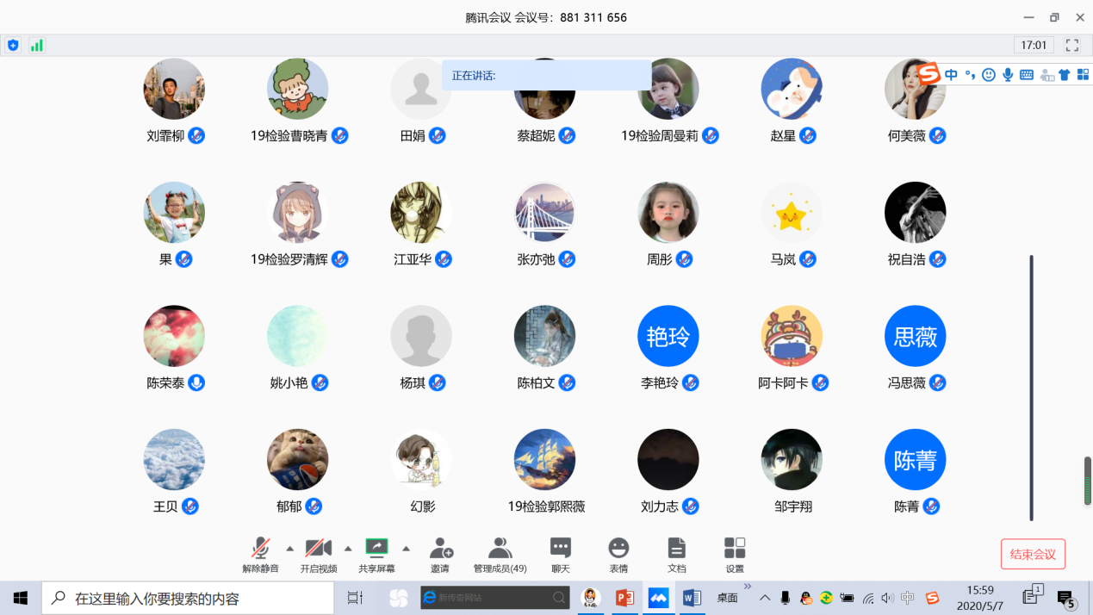Click the green network signal status icon
1093x615 pixels.
[36, 46]
